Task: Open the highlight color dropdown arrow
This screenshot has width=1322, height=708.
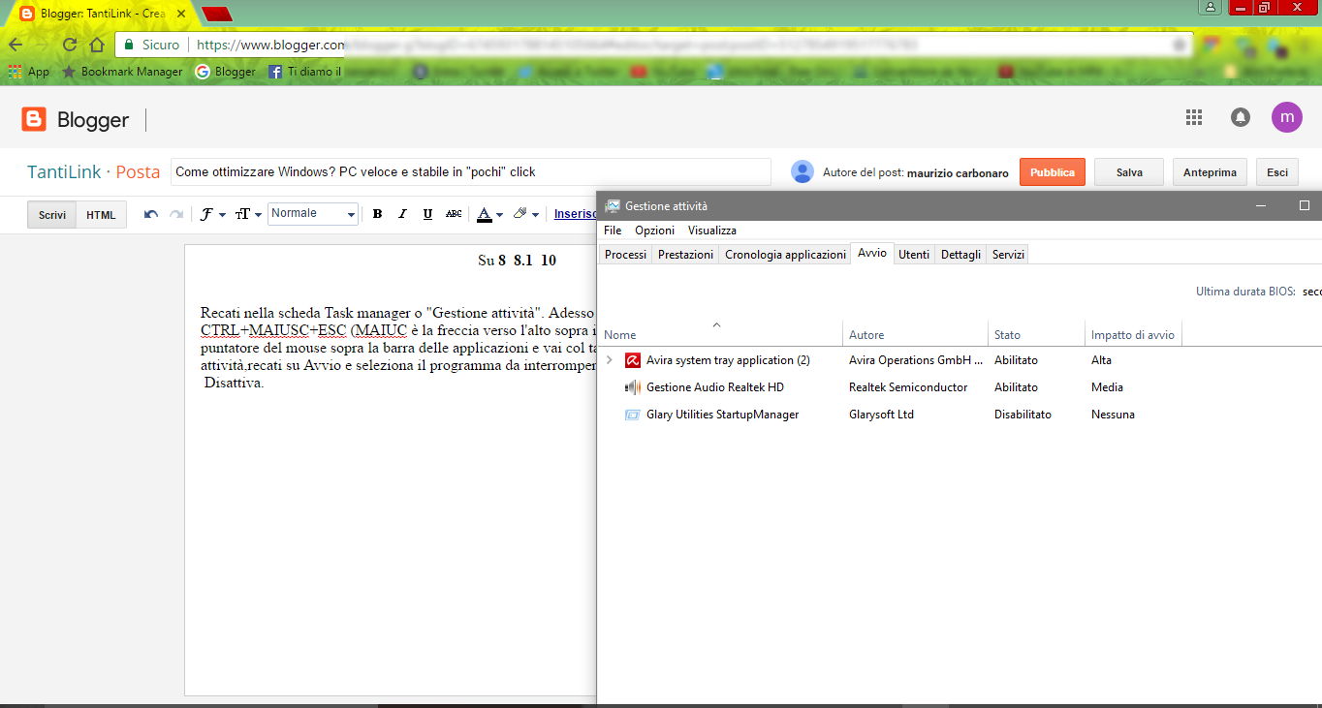Action: click(x=535, y=215)
